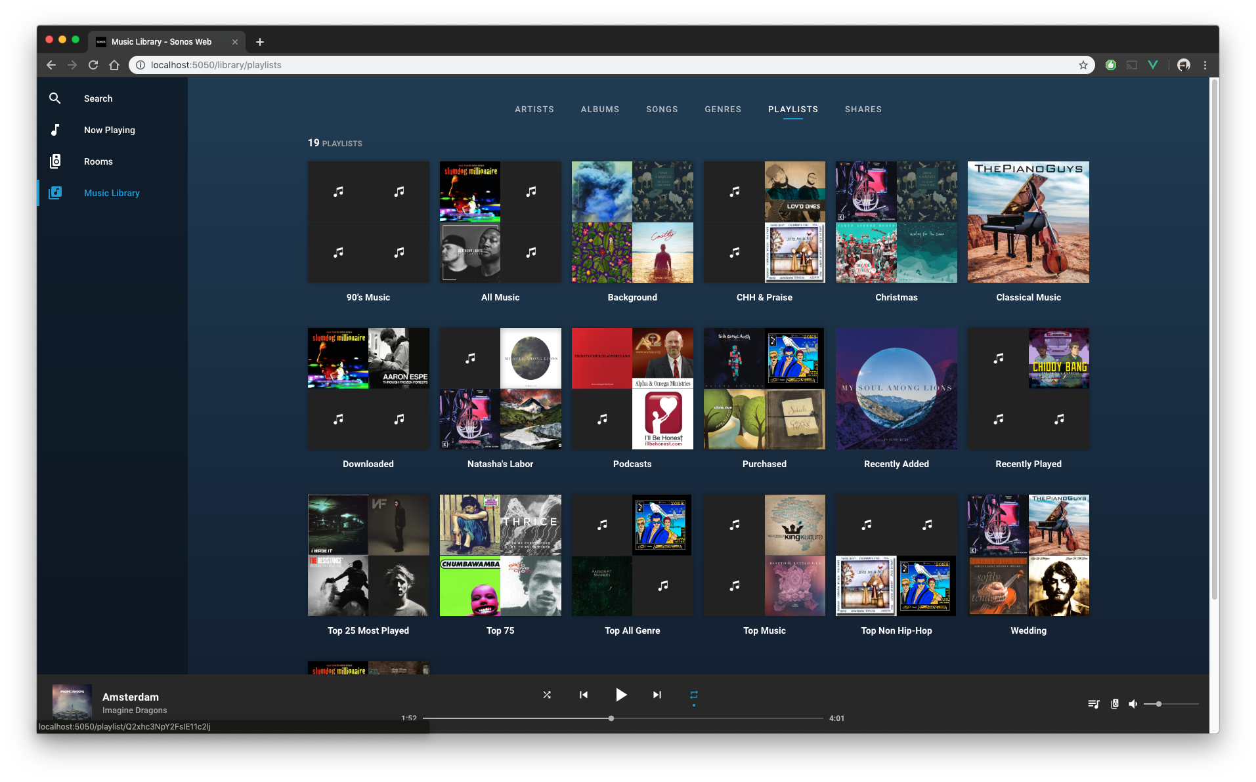This screenshot has width=1256, height=782.
Task: Open the Christmas playlist cover
Action: (x=896, y=222)
